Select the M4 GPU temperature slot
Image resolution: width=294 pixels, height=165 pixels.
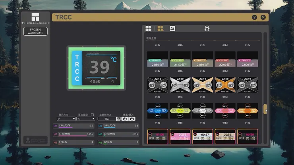pyautogui.click(x=100, y=126)
